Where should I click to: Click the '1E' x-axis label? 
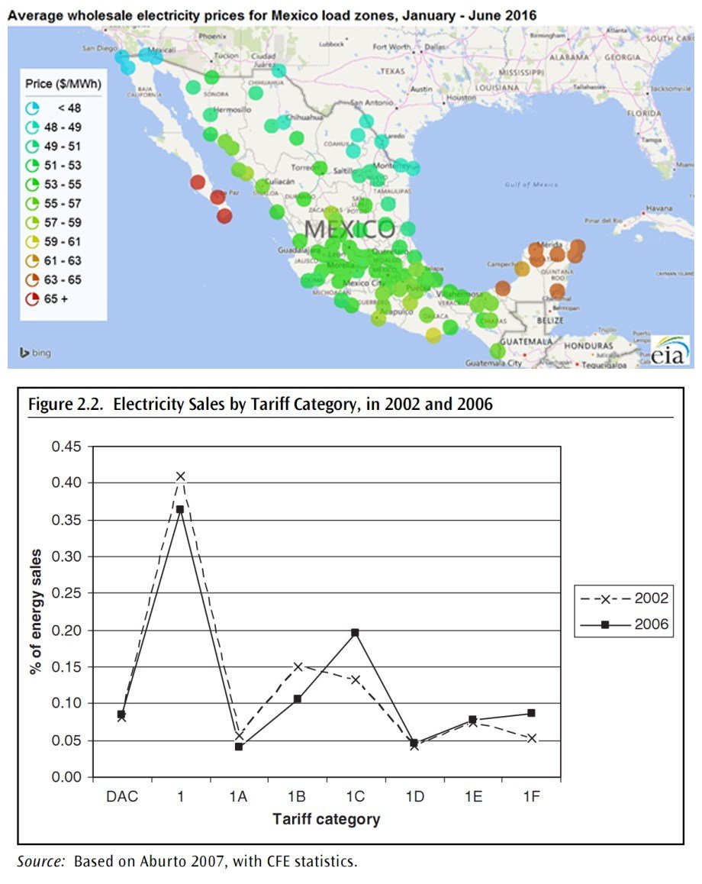click(x=473, y=796)
